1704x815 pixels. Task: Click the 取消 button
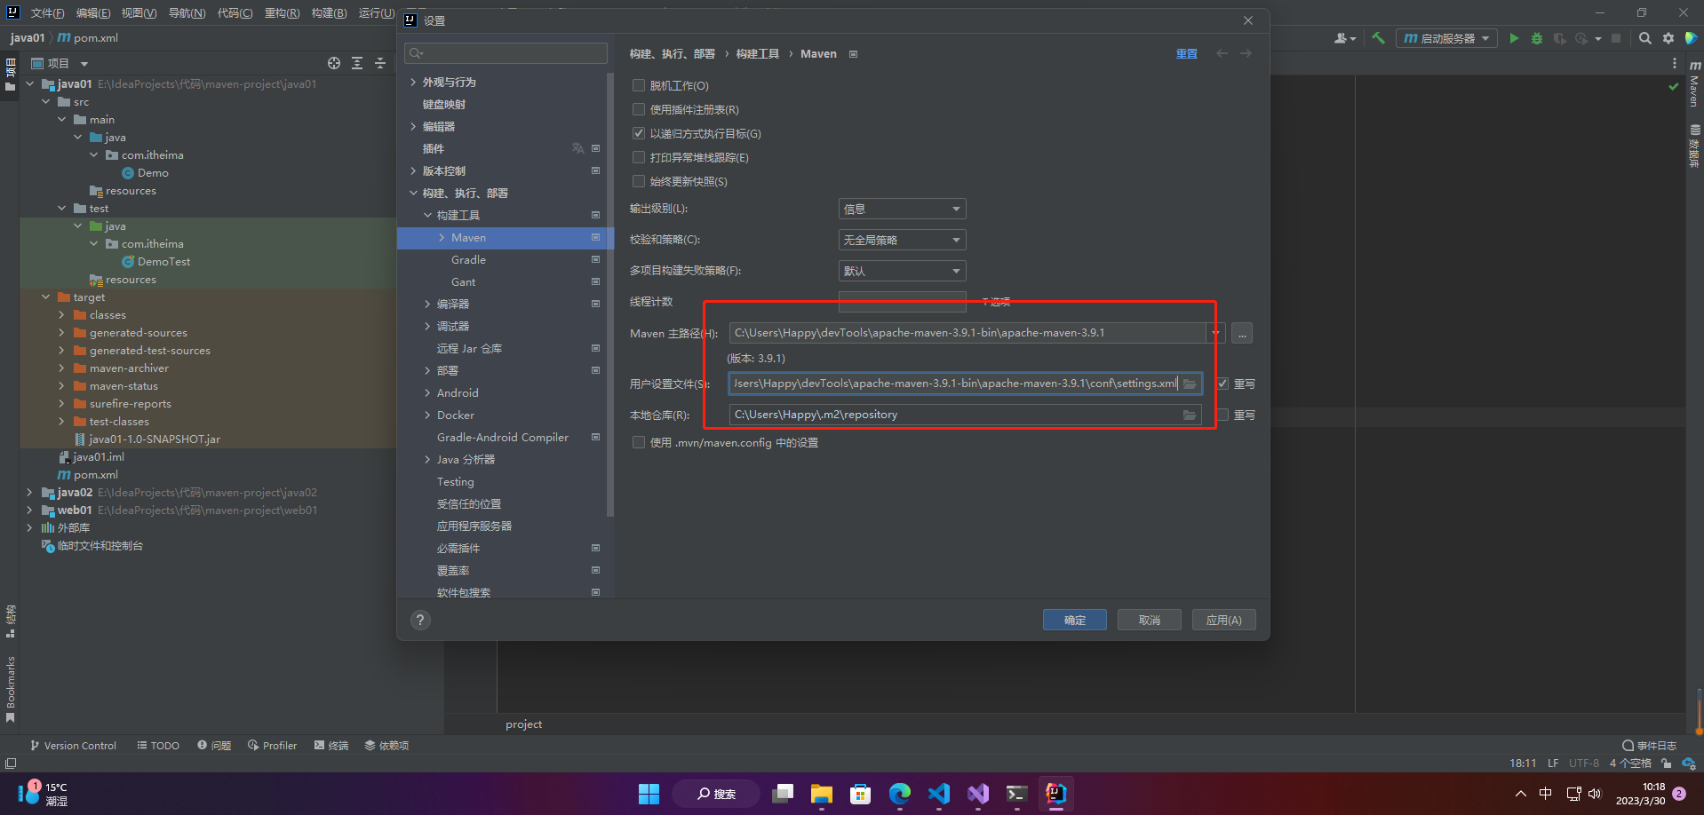pos(1150,620)
